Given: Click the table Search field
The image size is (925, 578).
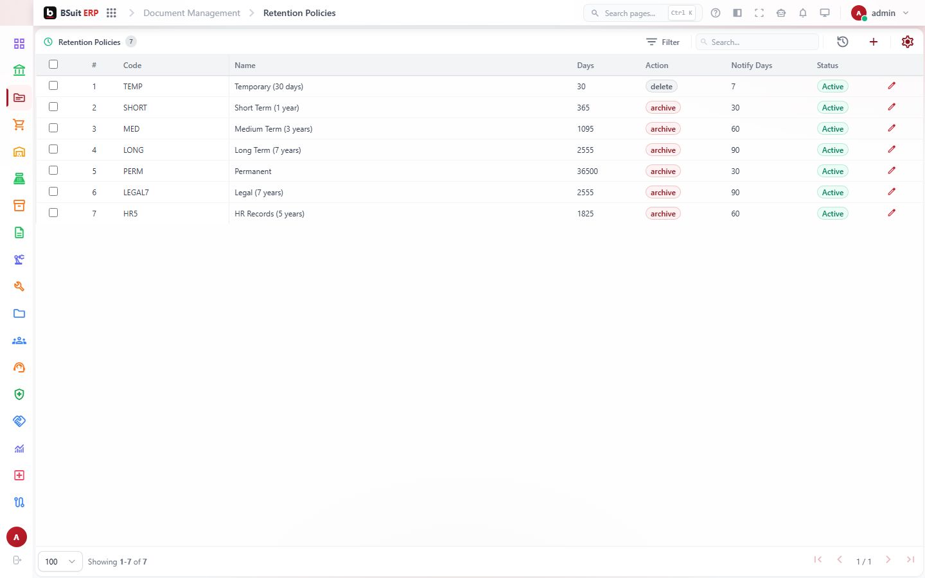Looking at the screenshot, I should click(757, 42).
